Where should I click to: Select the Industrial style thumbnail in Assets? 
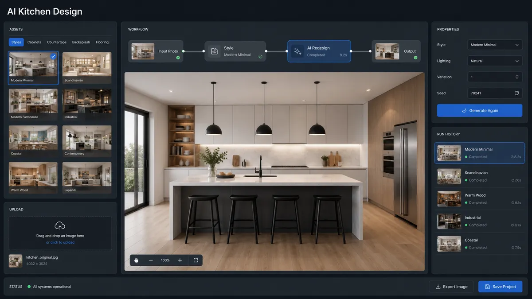87,105
